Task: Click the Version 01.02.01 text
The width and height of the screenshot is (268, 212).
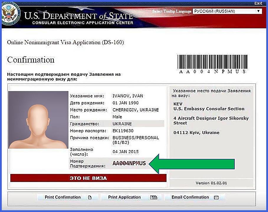Action: click(211, 183)
